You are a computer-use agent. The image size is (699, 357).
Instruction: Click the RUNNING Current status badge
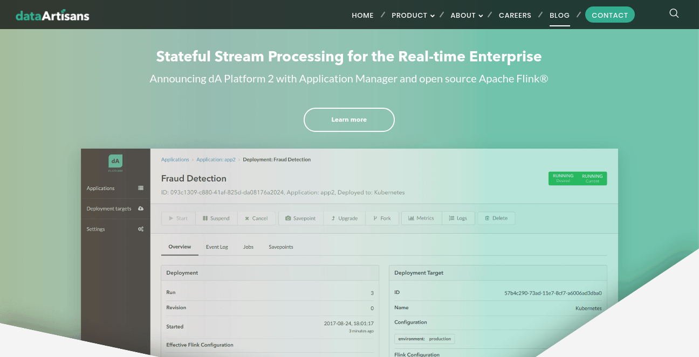pyautogui.click(x=592, y=178)
